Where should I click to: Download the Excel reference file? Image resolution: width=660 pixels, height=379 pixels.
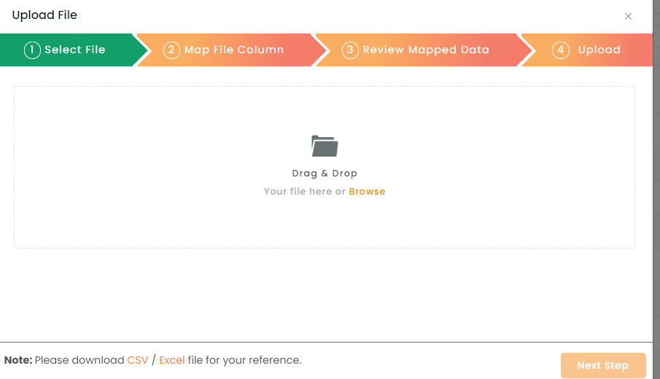[171, 361]
